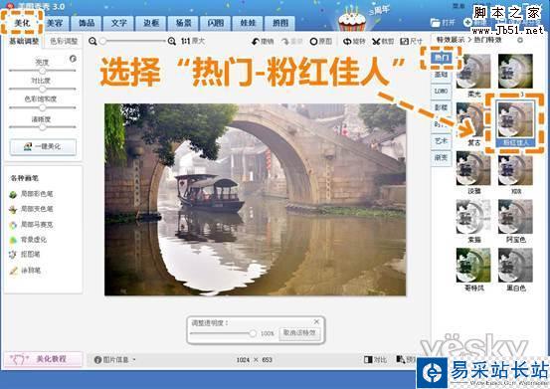The height and width of the screenshot is (389, 550).
Task: Toggle the 对比 compare view button
Action: tap(375, 359)
